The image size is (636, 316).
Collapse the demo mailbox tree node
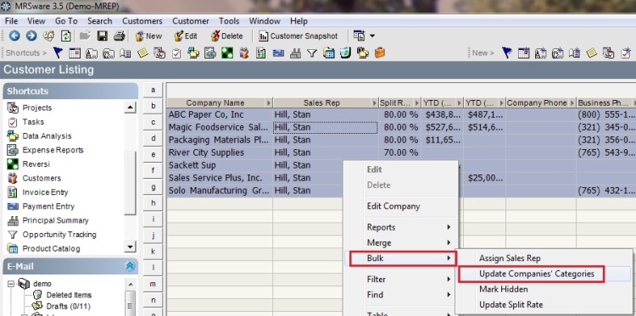pos(11,284)
